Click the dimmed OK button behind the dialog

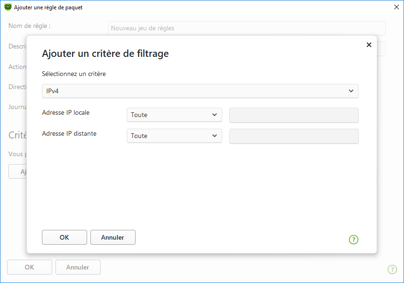(29, 267)
